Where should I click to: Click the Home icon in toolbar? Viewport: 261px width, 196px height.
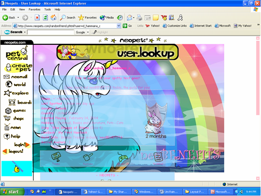pos(53,18)
